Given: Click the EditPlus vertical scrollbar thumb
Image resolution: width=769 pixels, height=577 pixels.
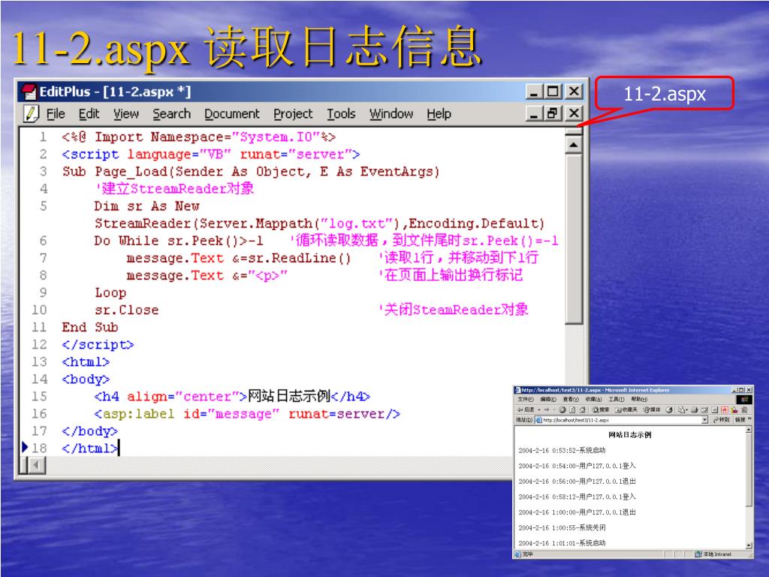Looking at the screenshot, I should point(573,238).
